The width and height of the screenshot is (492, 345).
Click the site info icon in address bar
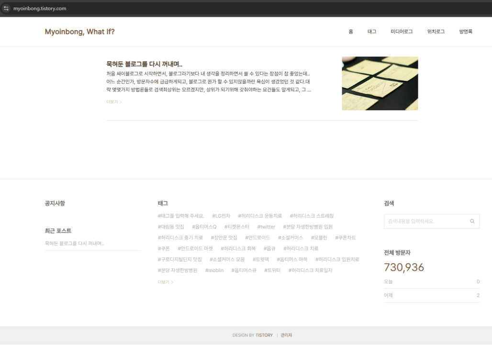(6, 8)
